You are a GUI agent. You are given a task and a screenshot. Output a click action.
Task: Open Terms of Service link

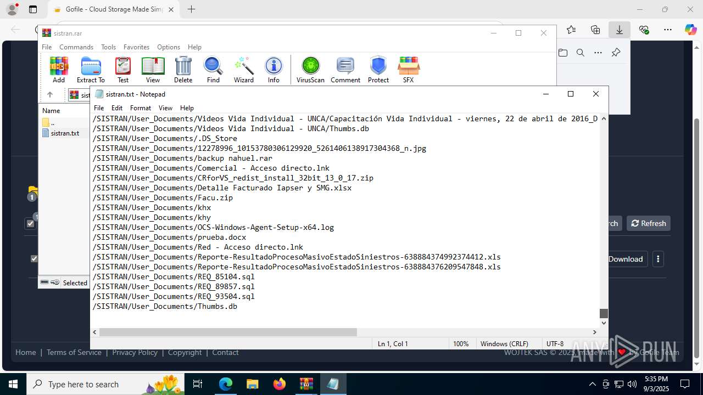(74, 352)
